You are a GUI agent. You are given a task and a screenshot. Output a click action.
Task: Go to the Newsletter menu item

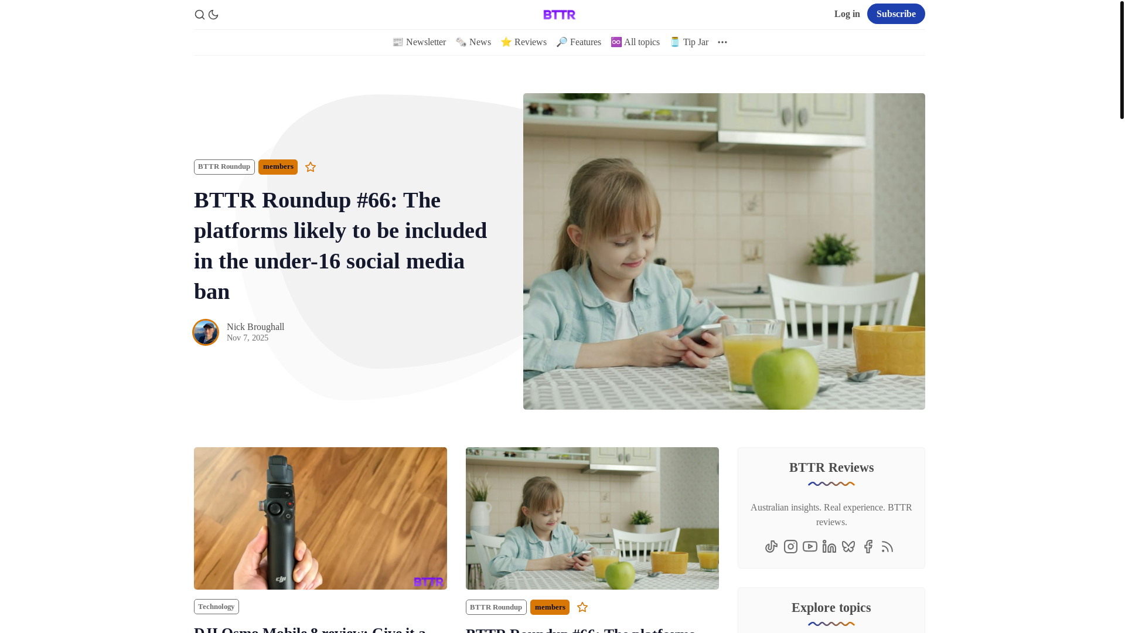pos(419,42)
